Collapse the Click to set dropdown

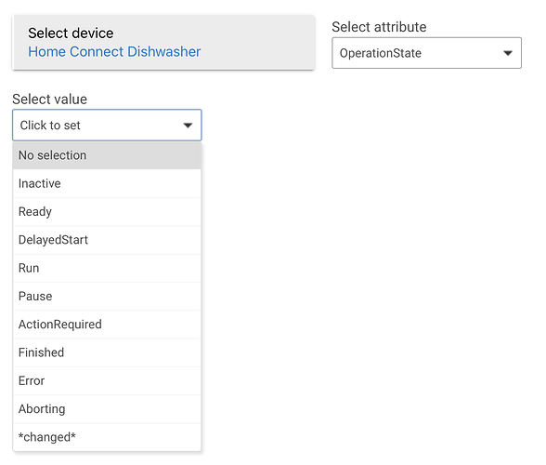pyautogui.click(x=107, y=126)
